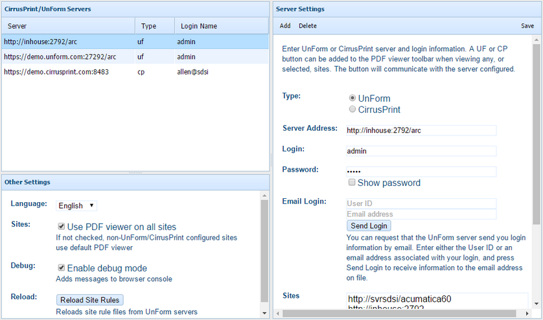
Task: Click the User ID email login field
Action: pos(421,203)
